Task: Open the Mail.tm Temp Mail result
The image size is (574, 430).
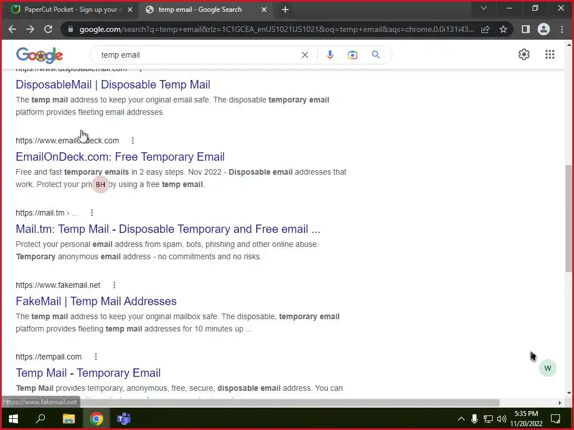Action: [x=168, y=229]
